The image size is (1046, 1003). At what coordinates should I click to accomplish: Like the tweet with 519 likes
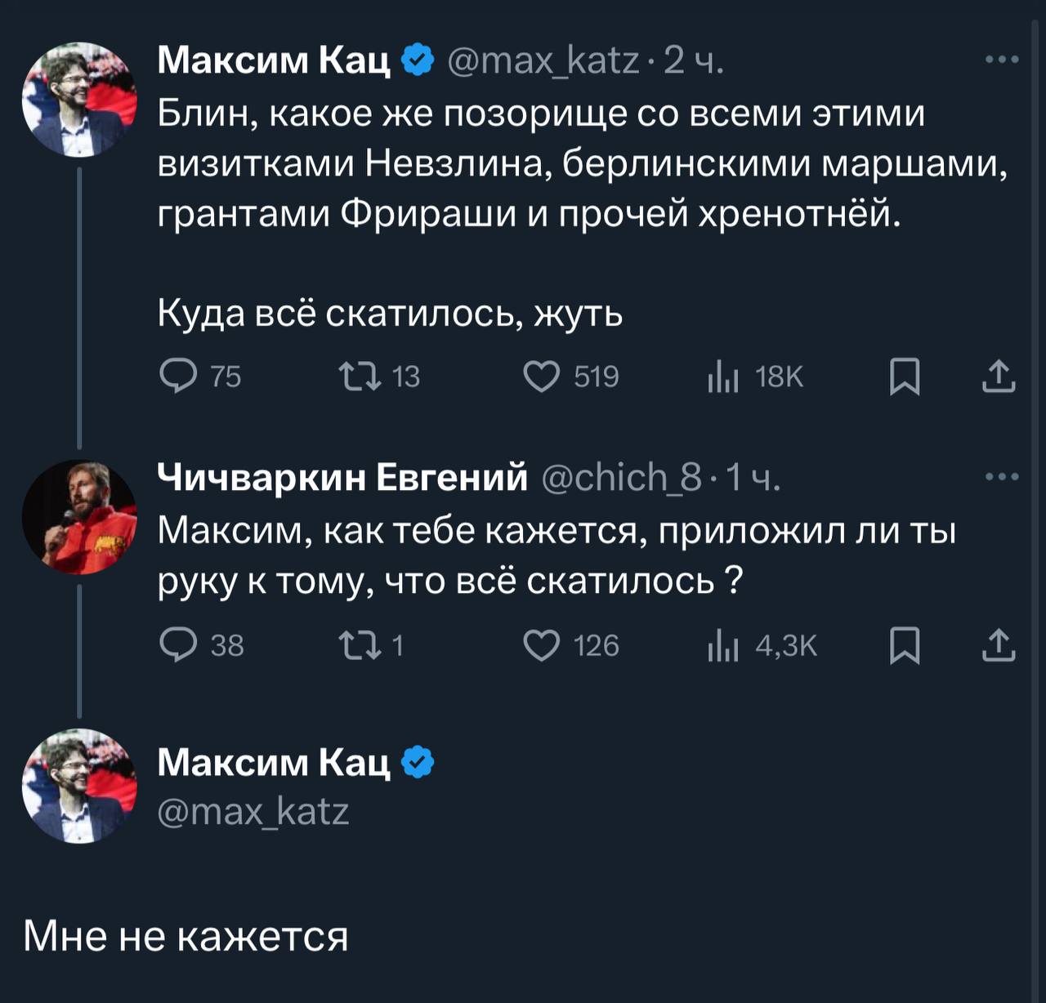(x=570, y=377)
